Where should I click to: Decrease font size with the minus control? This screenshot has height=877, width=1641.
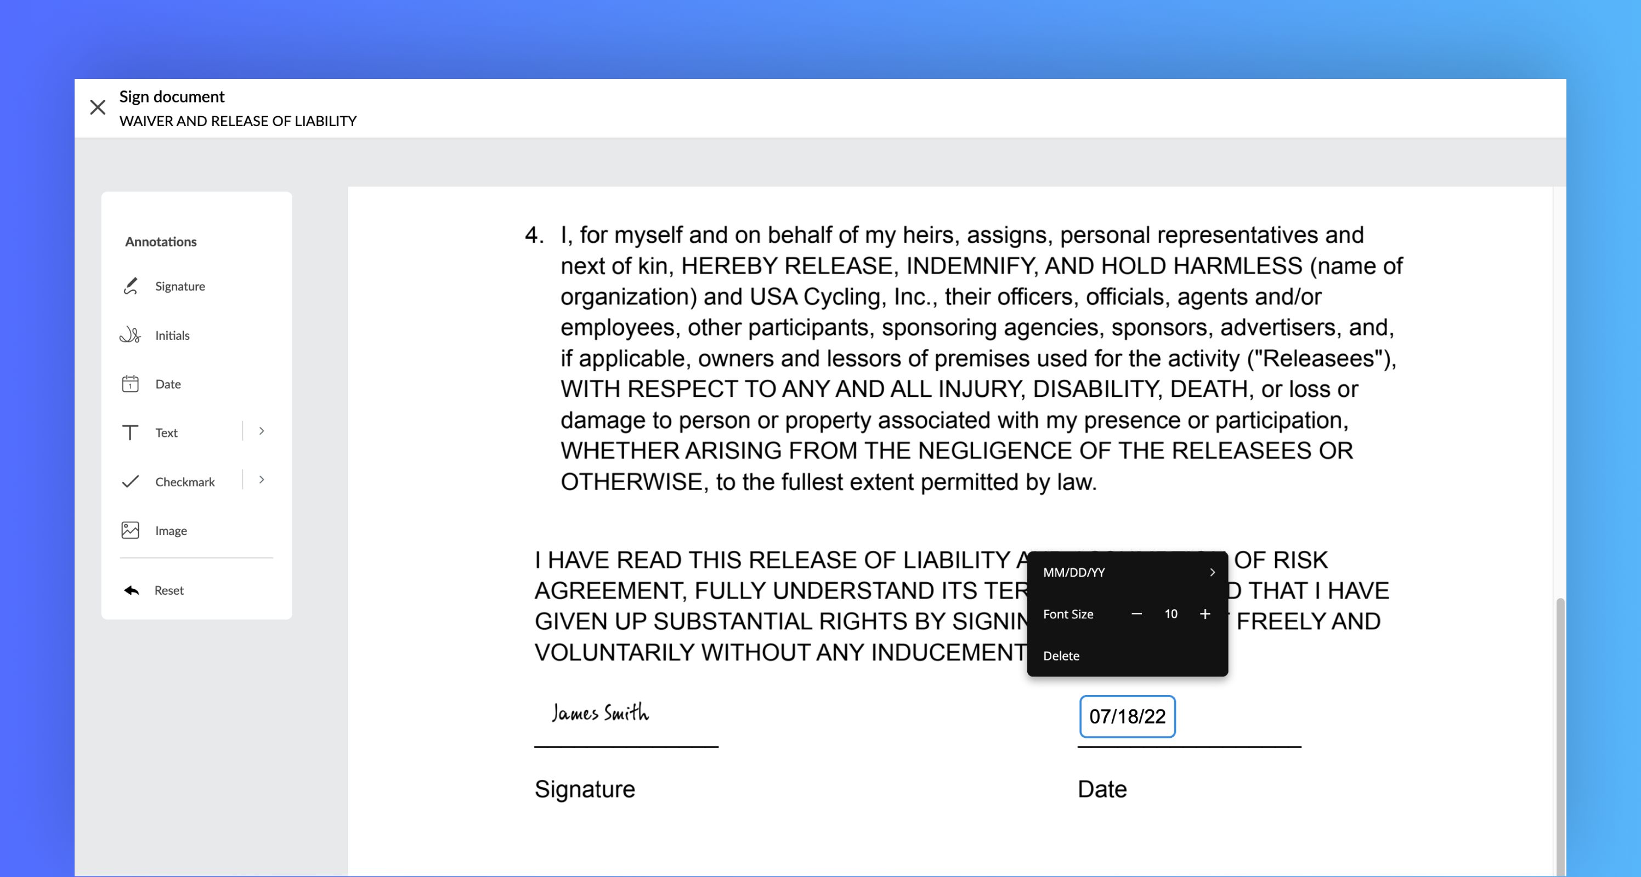coord(1136,613)
